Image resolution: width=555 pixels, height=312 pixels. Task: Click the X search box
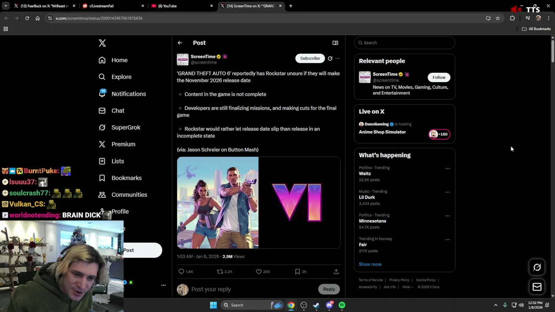(405, 42)
